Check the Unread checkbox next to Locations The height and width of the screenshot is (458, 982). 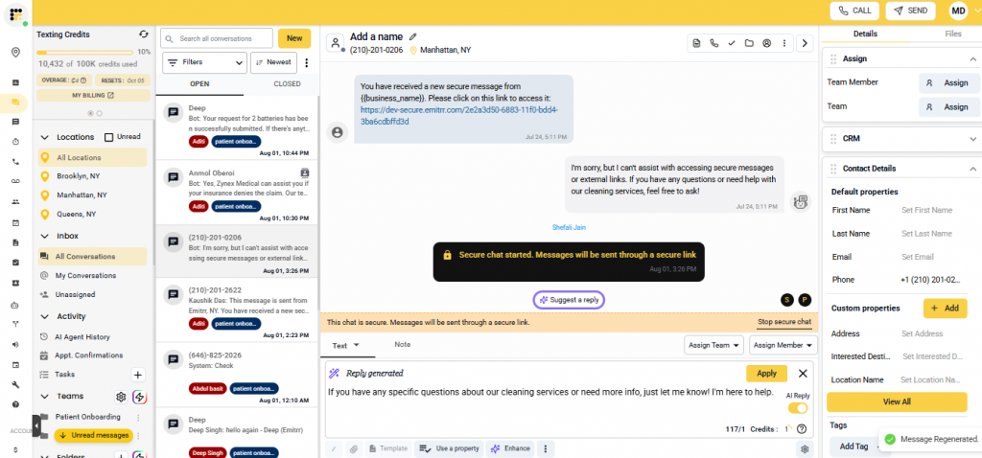click(109, 137)
